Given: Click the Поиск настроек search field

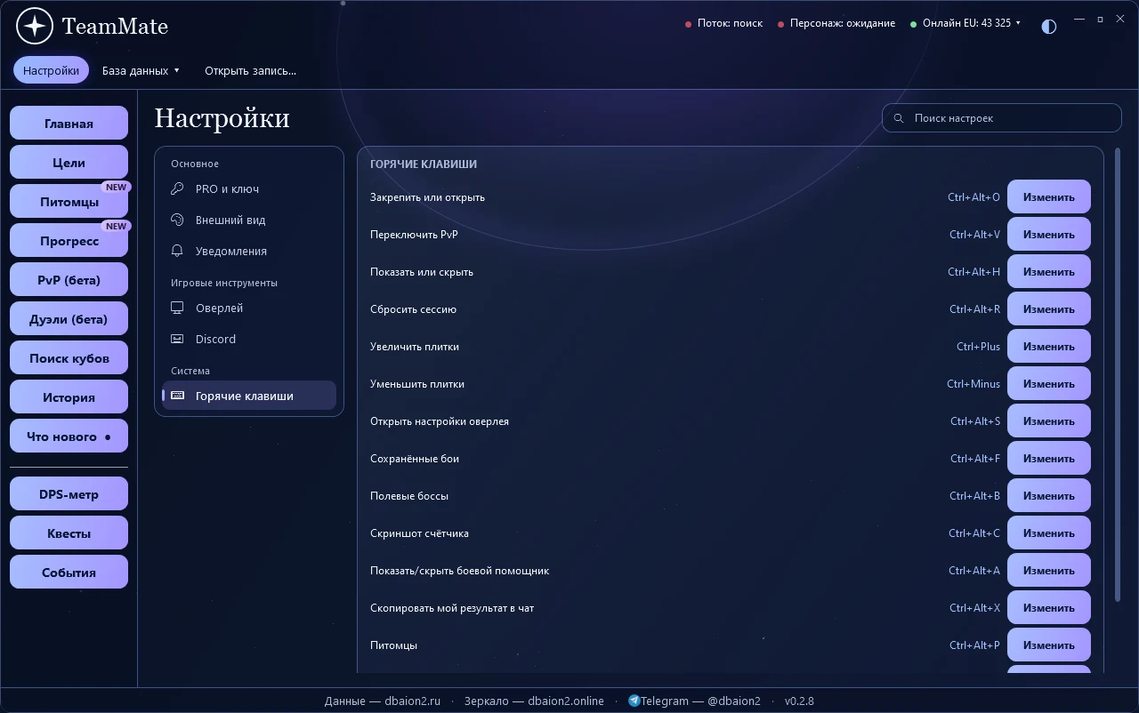Looking at the screenshot, I should point(1002,117).
